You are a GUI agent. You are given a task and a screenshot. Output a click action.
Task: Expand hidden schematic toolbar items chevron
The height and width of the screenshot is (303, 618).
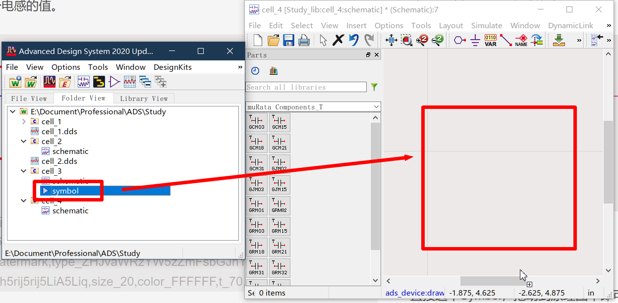[x=579, y=40]
